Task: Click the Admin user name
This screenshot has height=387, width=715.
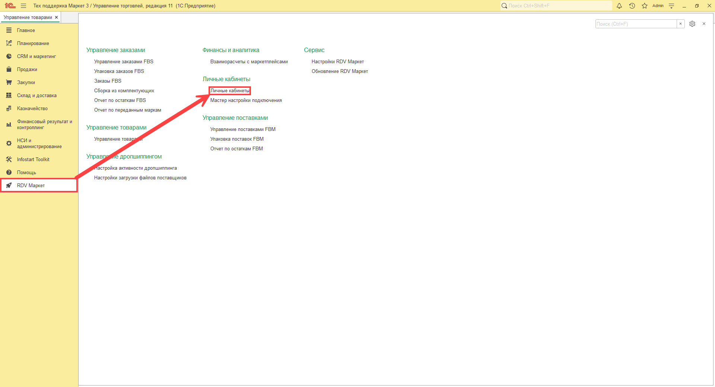Action: (658, 6)
